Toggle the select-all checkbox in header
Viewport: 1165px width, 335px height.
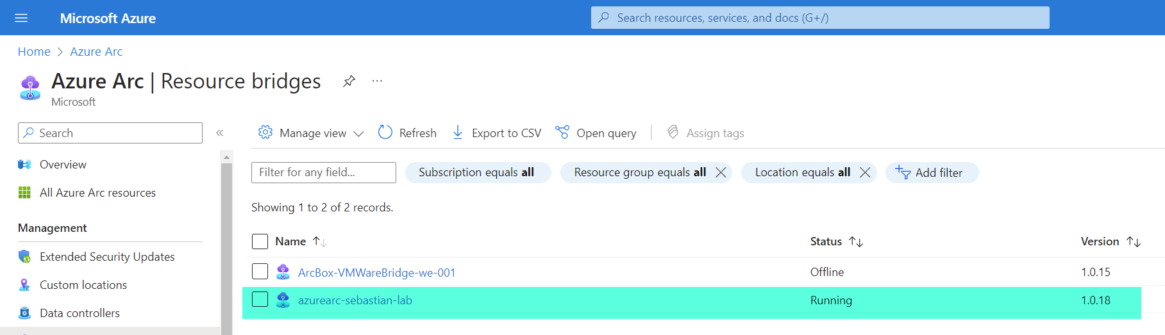coord(260,241)
